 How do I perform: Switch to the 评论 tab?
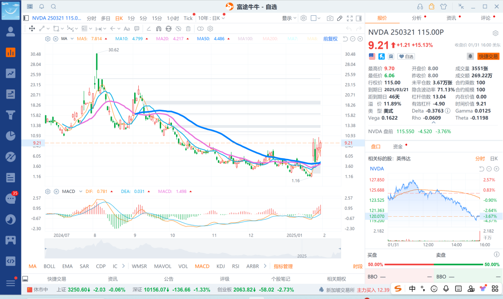click(485, 18)
